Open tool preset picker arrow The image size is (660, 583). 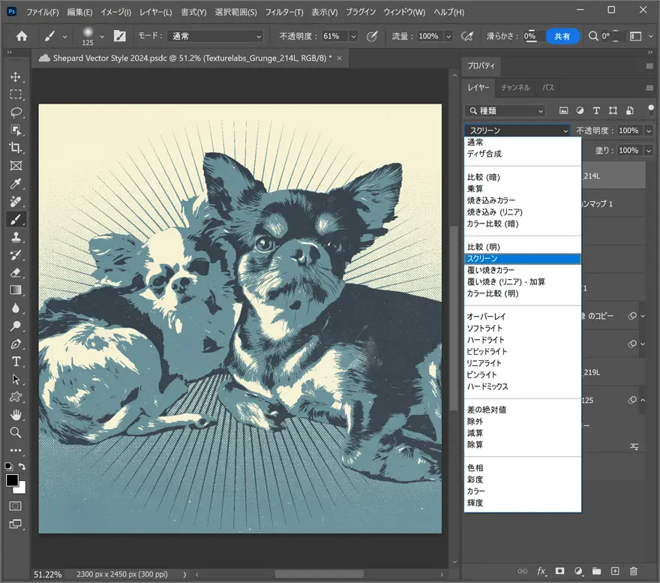pyautogui.click(x=64, y=37)
